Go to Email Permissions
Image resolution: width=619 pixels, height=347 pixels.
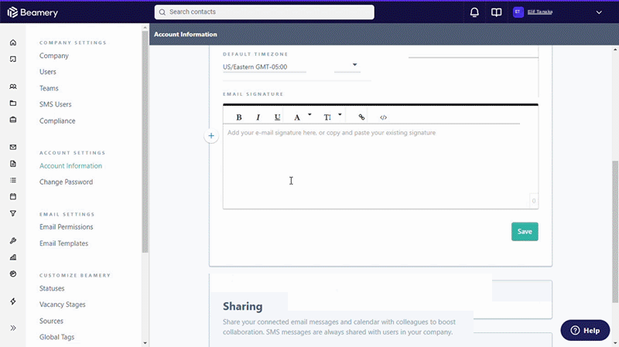[67, 227]
